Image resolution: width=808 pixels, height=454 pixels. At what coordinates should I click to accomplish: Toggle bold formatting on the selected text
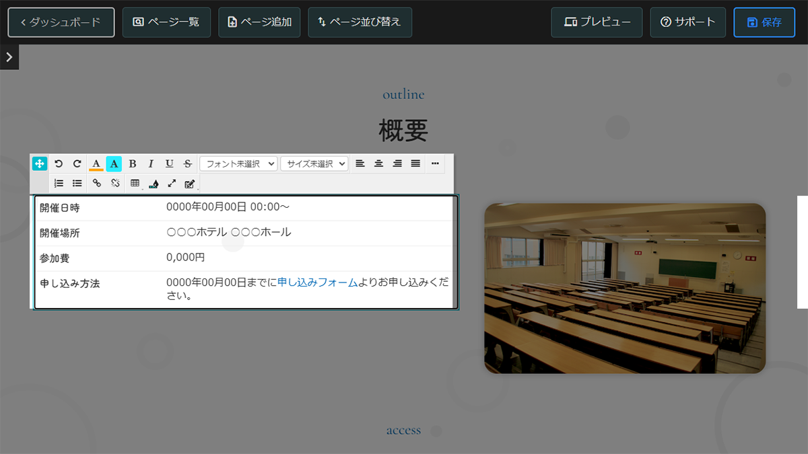[133, 163]
